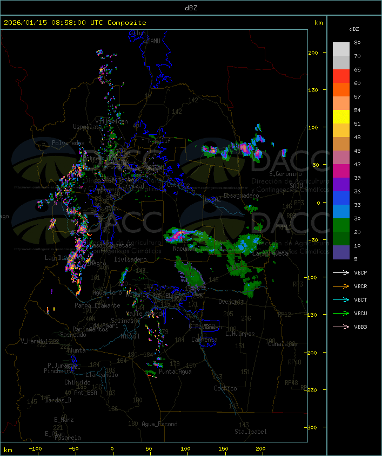Click the S.Geronimo label on map
Viewport: 382px width, 456px height.
click(284, 174)
